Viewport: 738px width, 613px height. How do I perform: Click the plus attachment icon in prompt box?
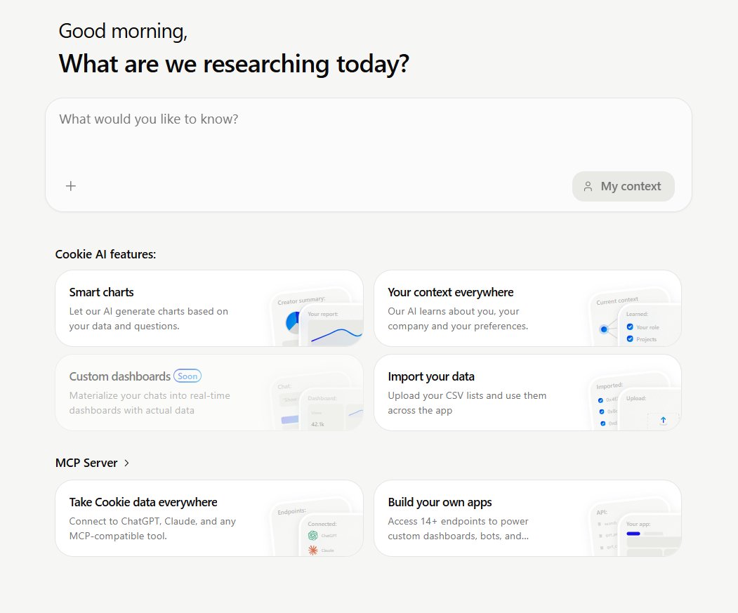tap(71, 186)
